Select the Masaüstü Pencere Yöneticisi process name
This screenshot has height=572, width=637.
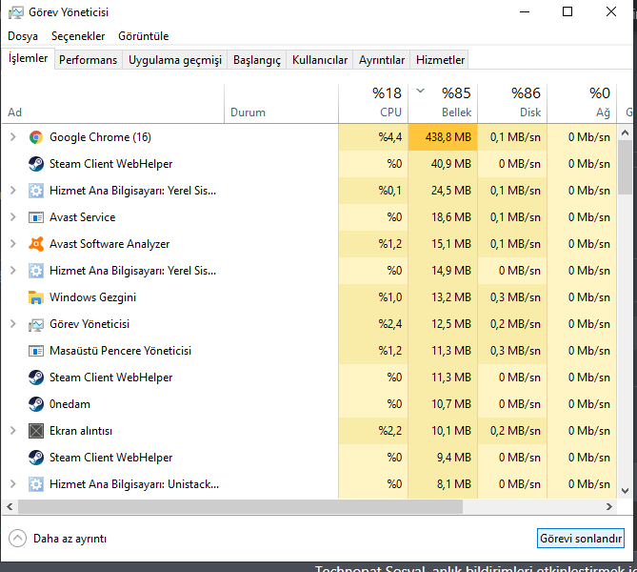click(x=120, y=351)
